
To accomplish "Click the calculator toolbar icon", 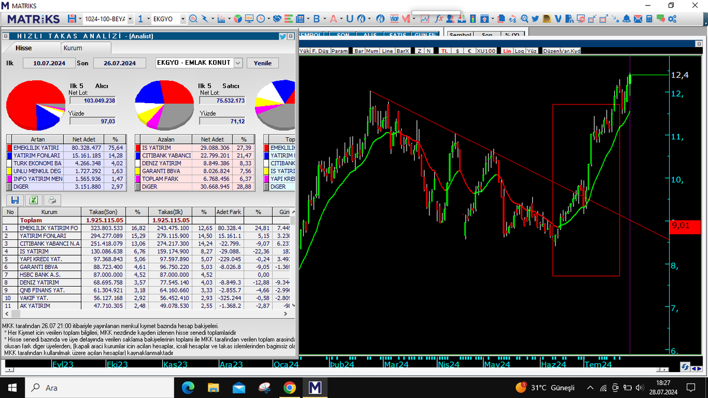I will point(648,19).
